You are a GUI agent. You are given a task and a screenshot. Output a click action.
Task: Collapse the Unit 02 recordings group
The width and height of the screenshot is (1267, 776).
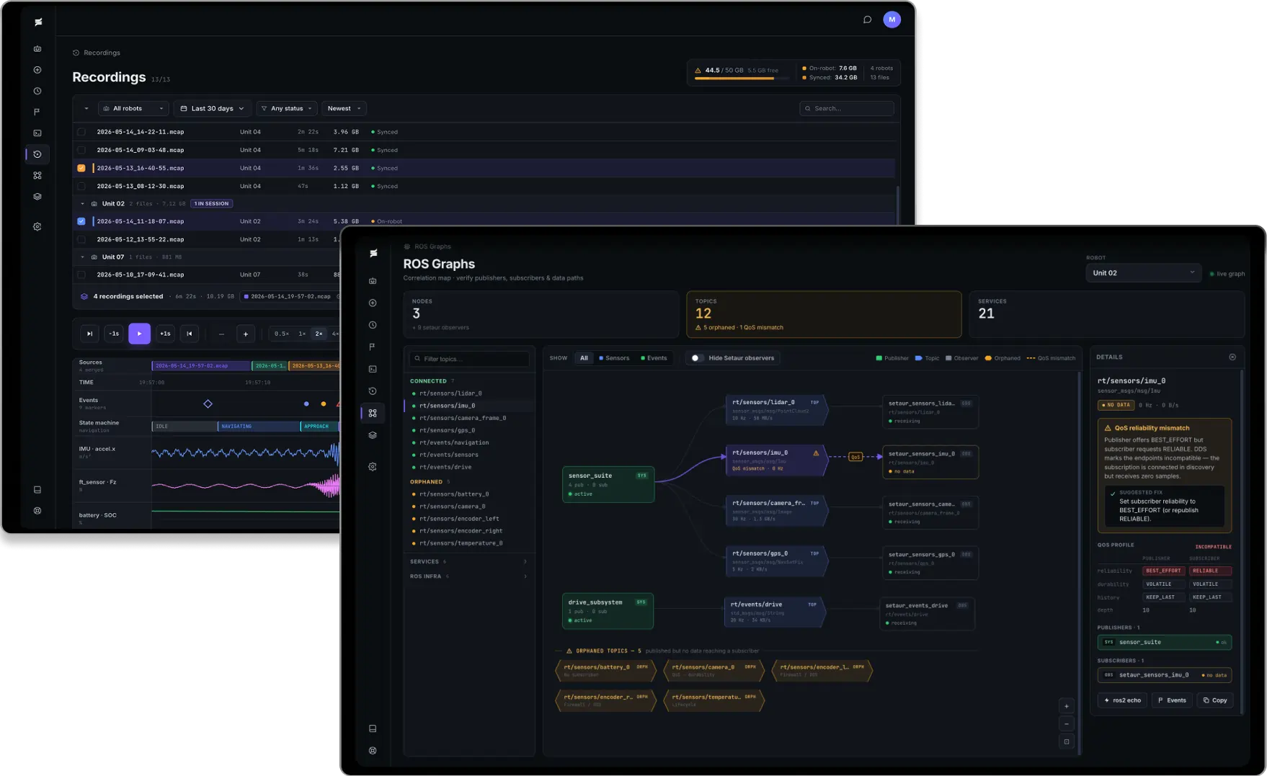[82, 204]
